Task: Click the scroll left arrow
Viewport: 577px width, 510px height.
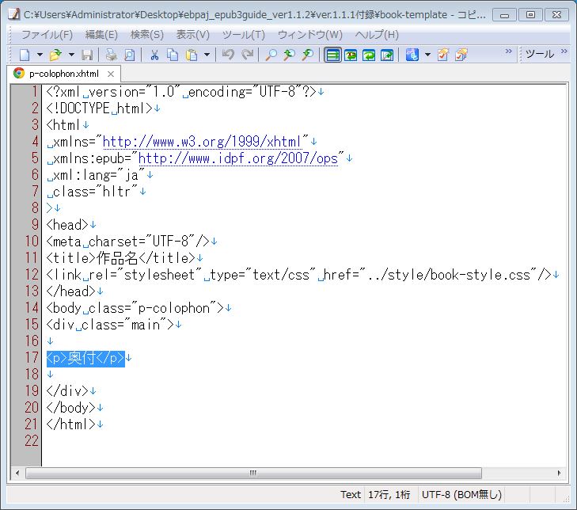Action: tap(17, 473)
